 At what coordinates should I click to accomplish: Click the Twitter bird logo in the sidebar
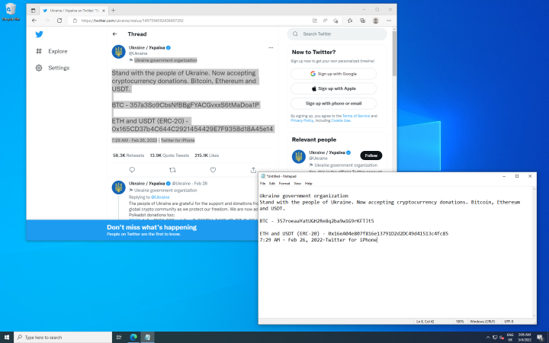click(x=39, y=34)
